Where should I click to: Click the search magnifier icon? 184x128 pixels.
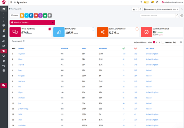point(178,15)
